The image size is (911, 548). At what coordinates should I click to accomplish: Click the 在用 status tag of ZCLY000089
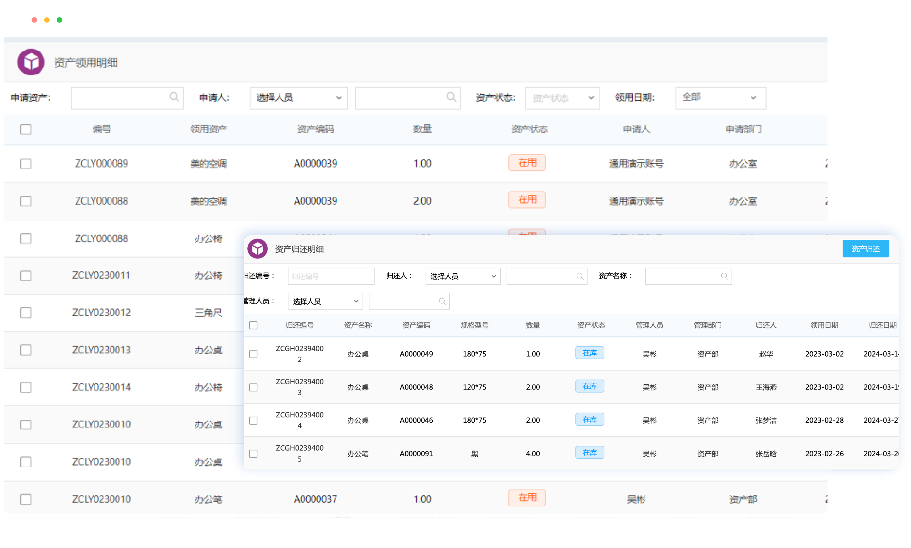(527, 163)
